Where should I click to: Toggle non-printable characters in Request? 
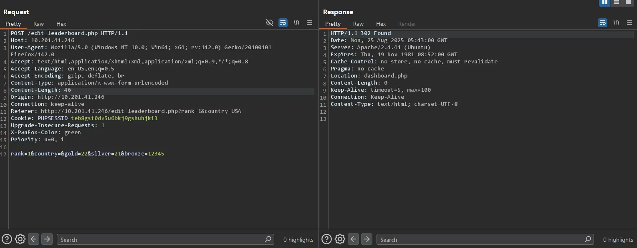coord(296,23)
